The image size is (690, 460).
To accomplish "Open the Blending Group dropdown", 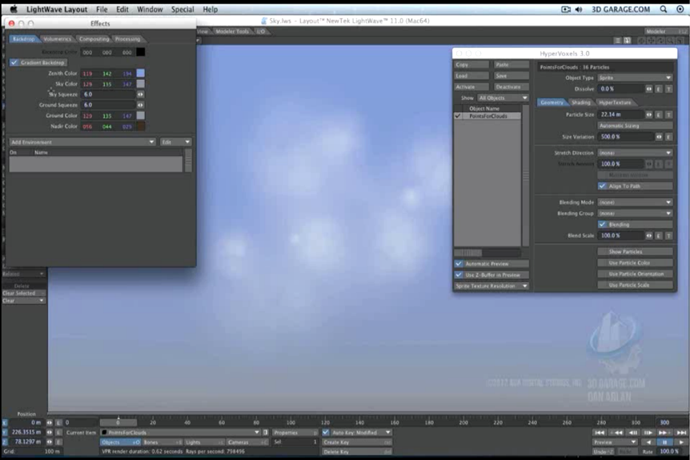I will (635, 213).
